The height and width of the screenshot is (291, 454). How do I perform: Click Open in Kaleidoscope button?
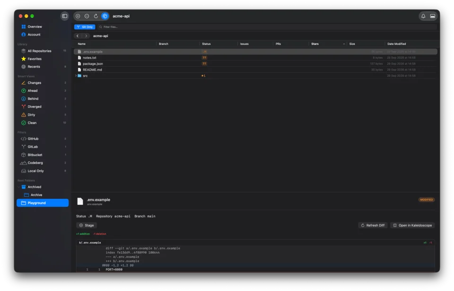(412, 226)
